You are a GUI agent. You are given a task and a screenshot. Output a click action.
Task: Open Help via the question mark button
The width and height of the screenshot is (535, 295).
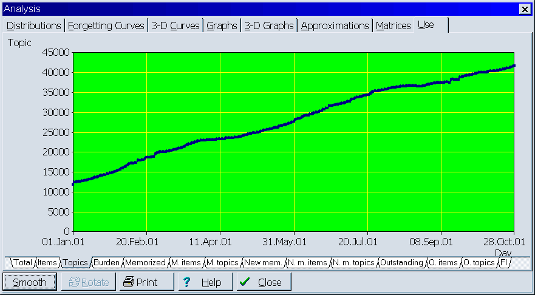pos(203,282)
